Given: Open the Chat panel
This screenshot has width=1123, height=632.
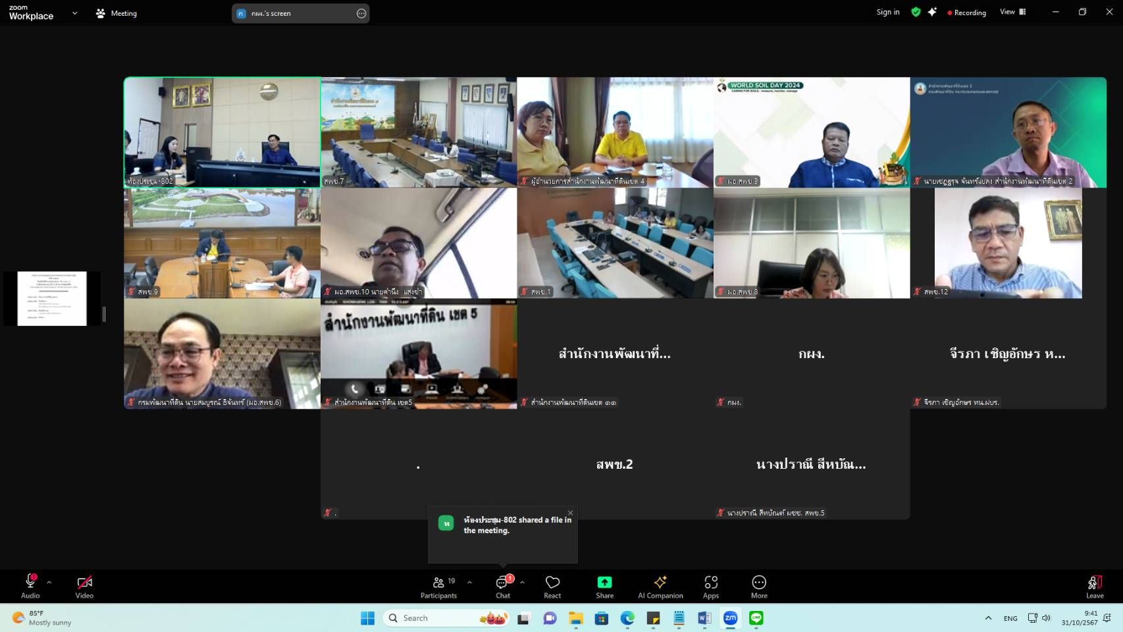Looking at the screenshot, I should pyautogui.click(x=502, y=587).
